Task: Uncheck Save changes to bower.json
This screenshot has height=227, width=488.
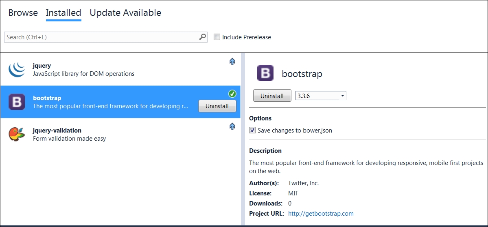Action: tap(252, 130)
